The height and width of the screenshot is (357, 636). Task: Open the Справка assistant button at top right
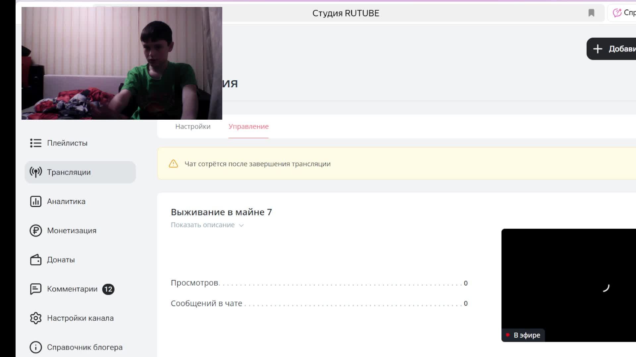click(622, 13)
